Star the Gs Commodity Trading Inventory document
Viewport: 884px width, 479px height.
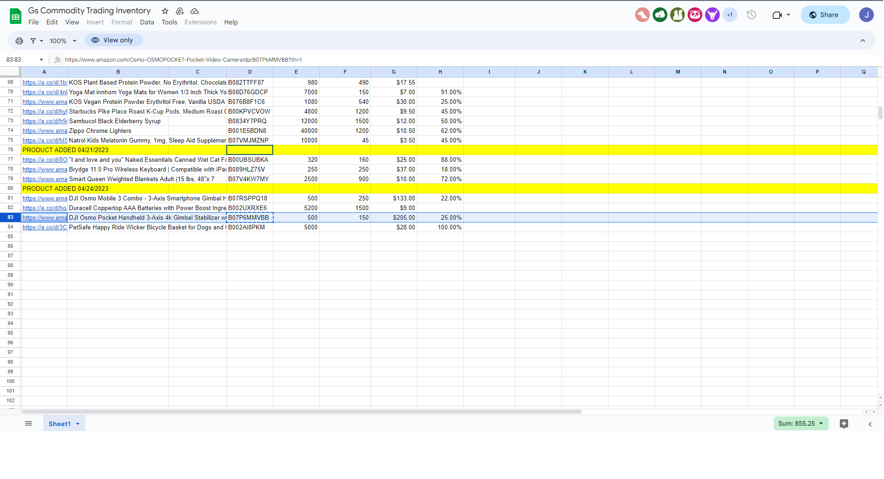click(165, 11)
